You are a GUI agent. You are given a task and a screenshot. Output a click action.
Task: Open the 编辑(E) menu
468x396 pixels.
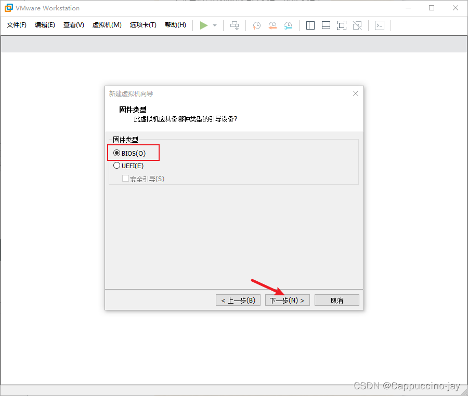(45, 25)
